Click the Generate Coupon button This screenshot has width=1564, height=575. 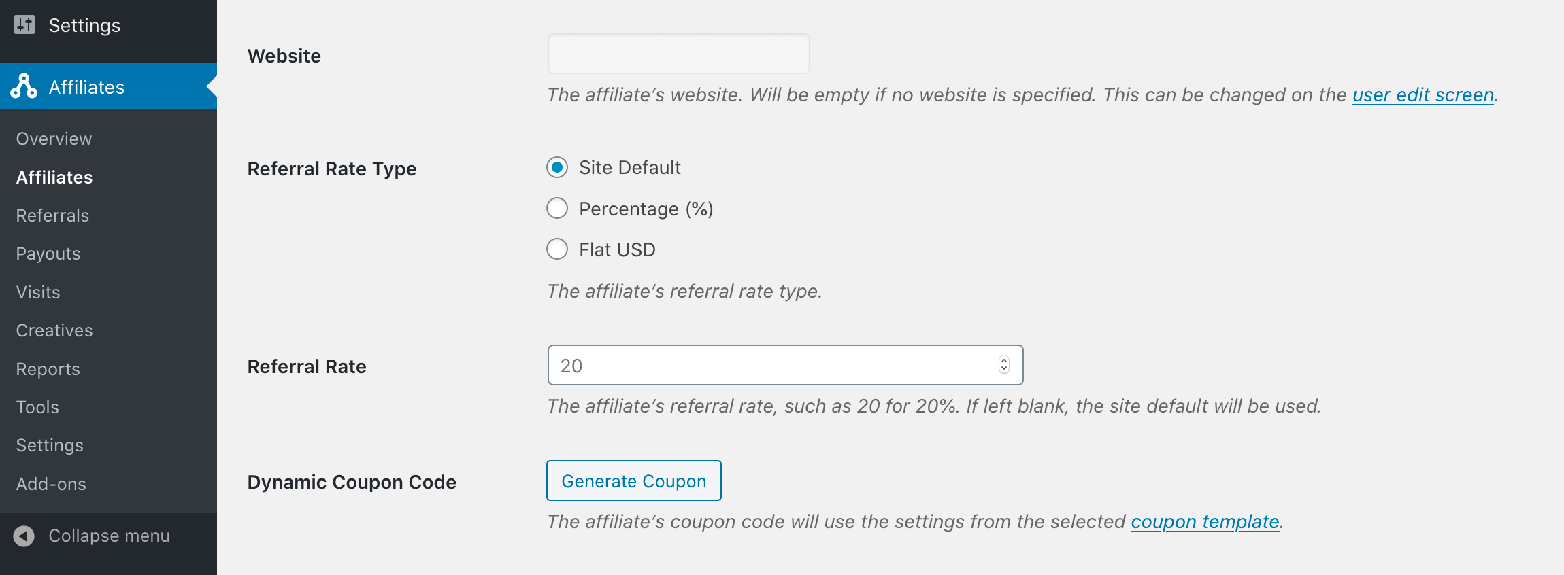point(634,481)
